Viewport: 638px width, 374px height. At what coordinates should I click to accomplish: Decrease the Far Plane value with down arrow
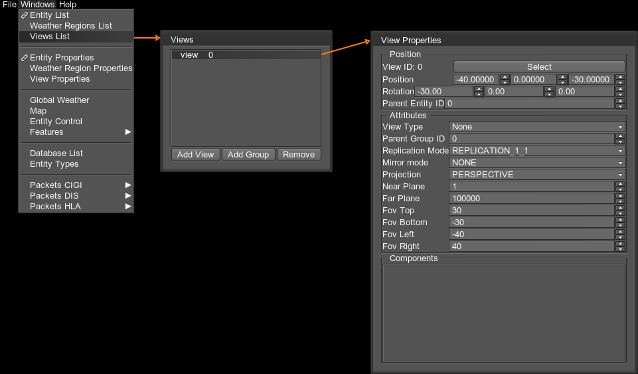coord(620,201)
